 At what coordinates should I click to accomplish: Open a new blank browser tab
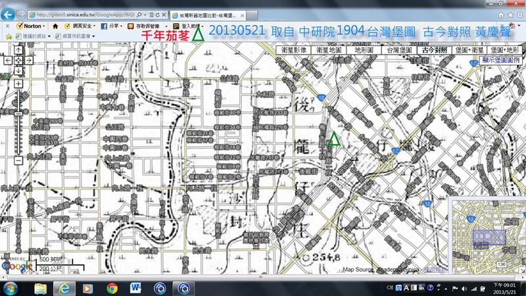pos(252,15)
